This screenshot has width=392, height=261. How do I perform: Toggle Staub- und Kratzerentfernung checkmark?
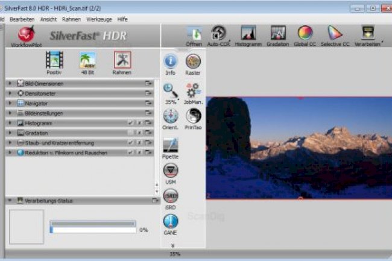point(130,143)
